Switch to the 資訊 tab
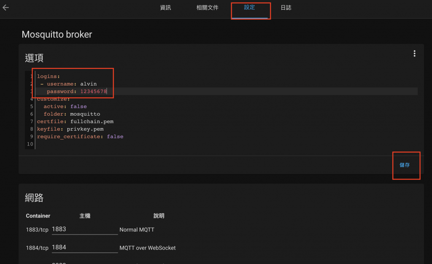 coord(165,8)
